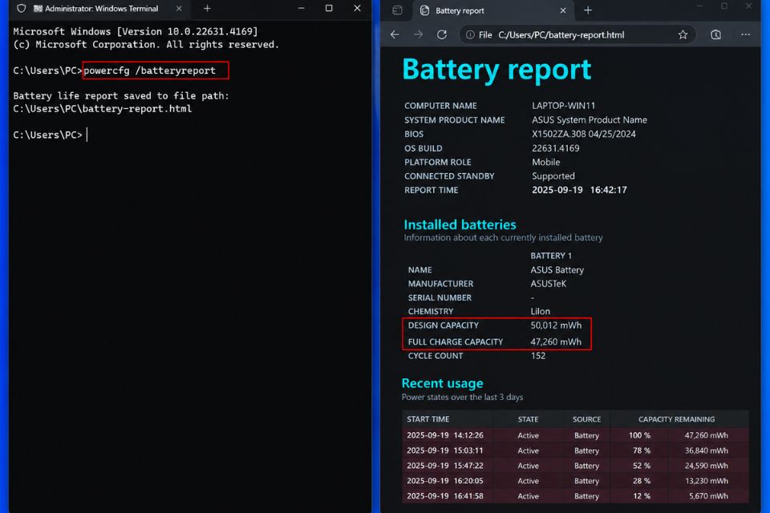Click the design capacity 50,012 mWh
This screenshot has width=770, height=513.
click(x=556, y=325)
